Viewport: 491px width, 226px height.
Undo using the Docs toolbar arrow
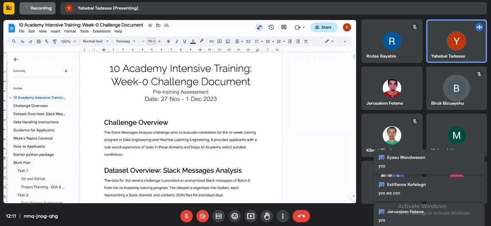pos(23,41)
